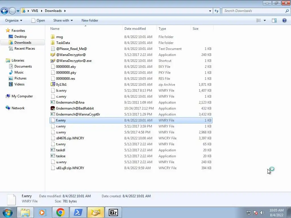
Task: Open 7-Zip from the taskbar
Action: [x=113, y=212]
